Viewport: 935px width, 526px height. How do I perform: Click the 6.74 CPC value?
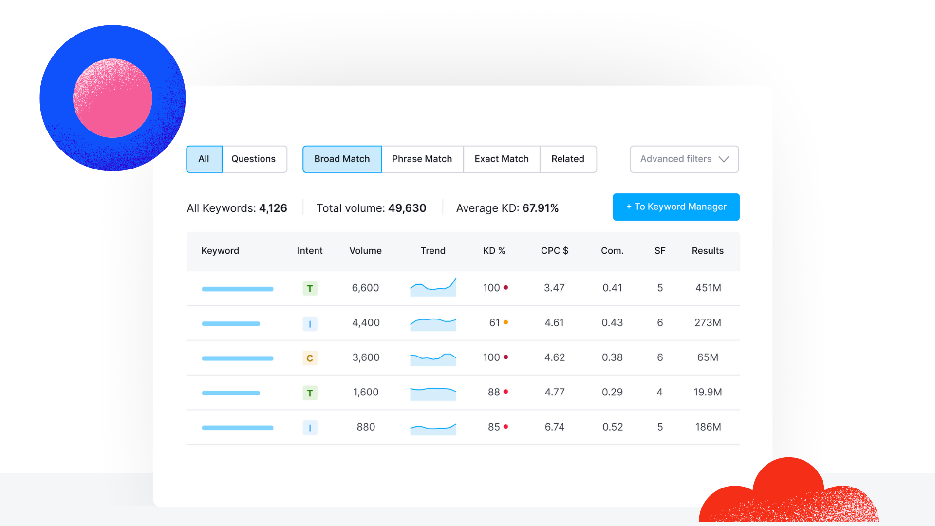coord(555,427)
